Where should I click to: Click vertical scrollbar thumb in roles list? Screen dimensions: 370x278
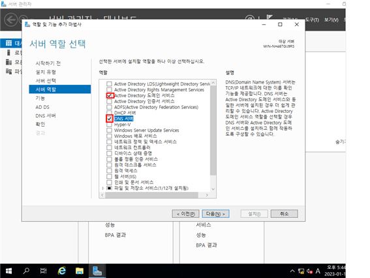pos(213,131)
